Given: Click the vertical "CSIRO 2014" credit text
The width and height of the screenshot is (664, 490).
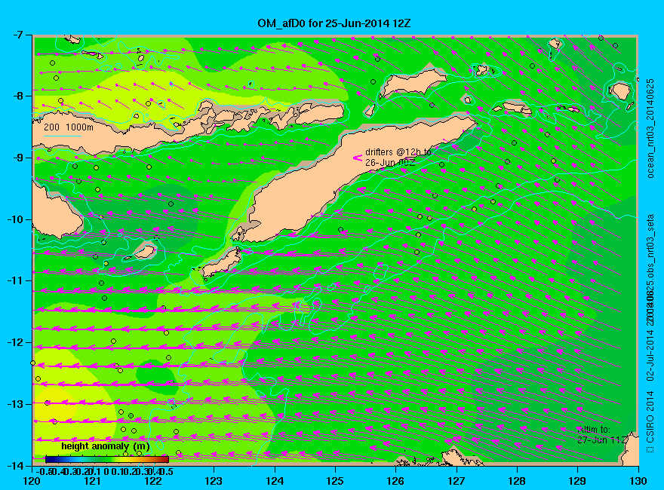Looking at the screenshot, I should (x=650, y=418).
